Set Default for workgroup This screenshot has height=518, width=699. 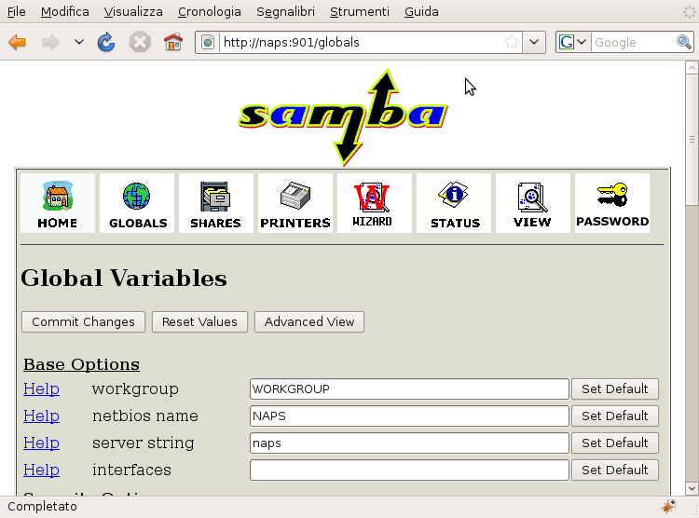615,389
